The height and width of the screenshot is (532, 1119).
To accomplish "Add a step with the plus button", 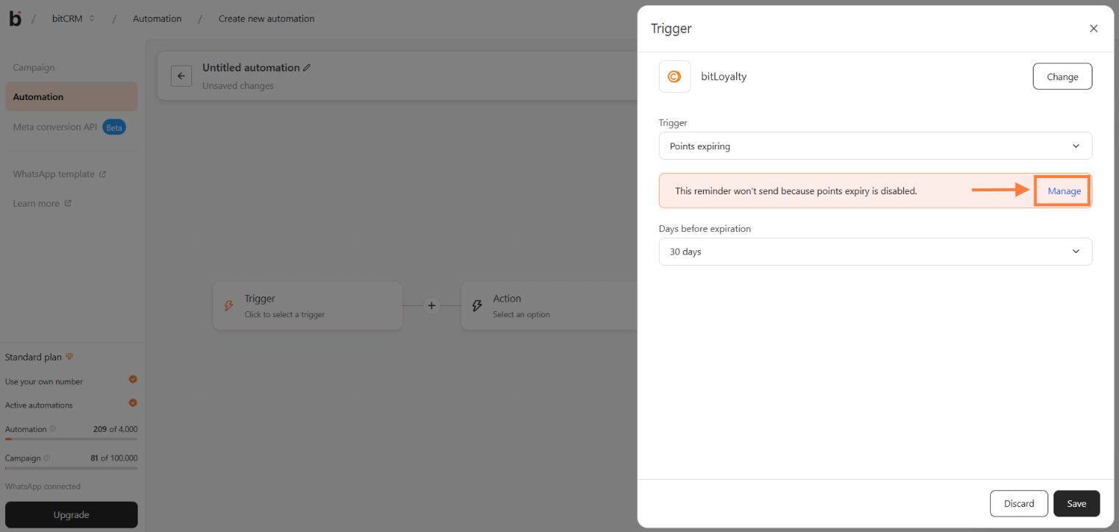I will [x=432, y=305].
